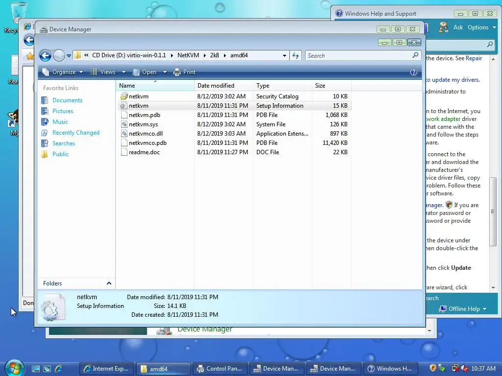This screenshot has width=502, height=376.
Task: Click the 'work adapter' green glossary link
Action: point(443,119)
